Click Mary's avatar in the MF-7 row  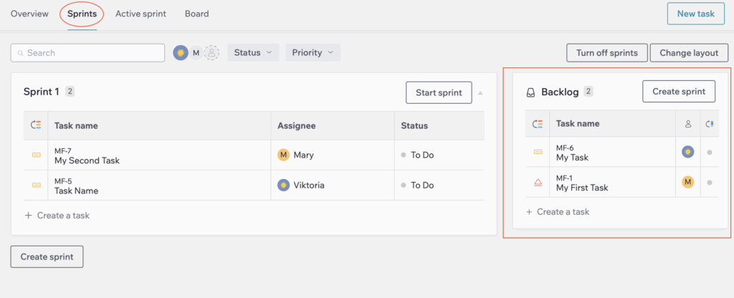click(283, 155)
